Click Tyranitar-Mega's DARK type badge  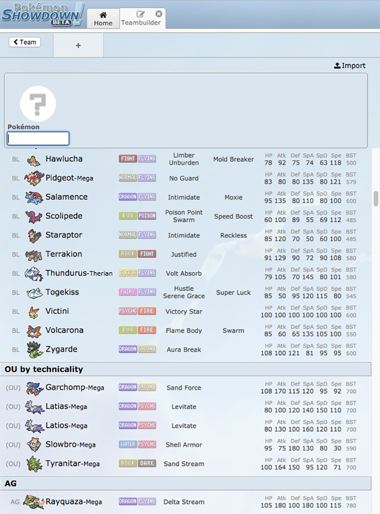point(147,463)
